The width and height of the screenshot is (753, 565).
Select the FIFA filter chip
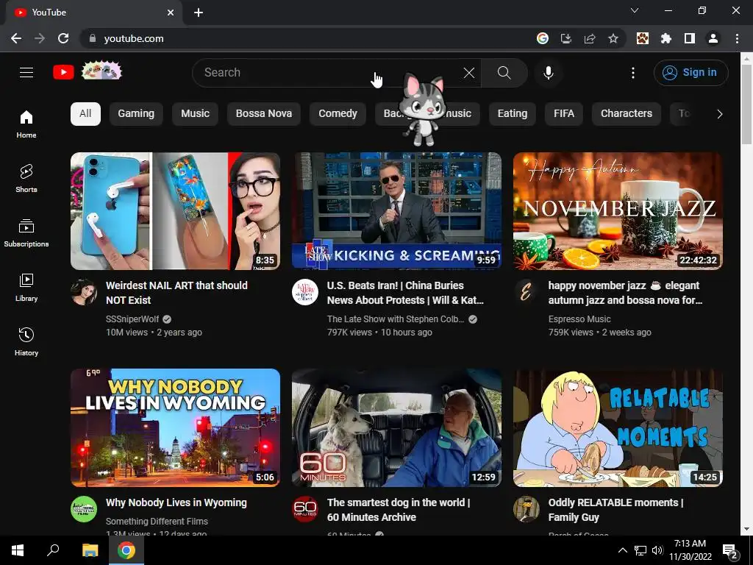click(564, 114)
